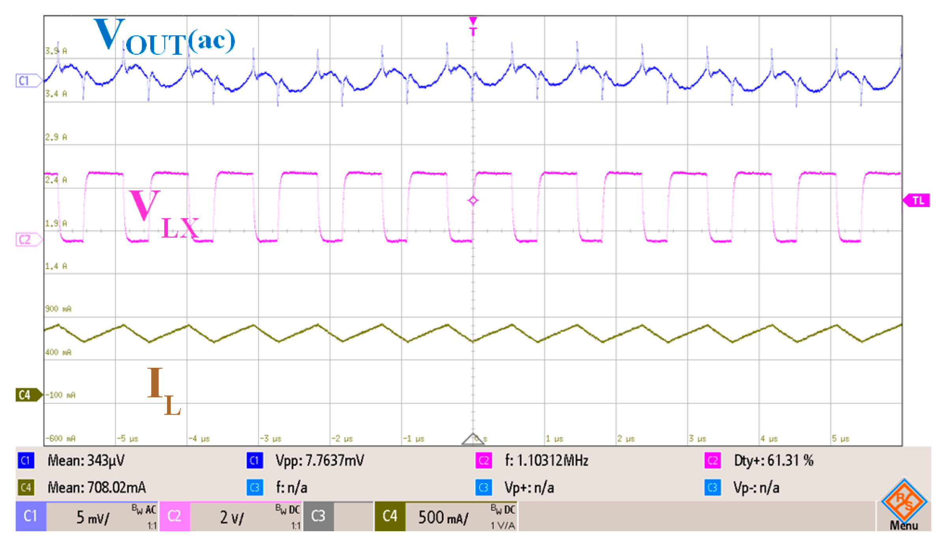Screen dimensions: 946x545
Task: Select the C4 channel tab
Action: click(x=390, y=516)
